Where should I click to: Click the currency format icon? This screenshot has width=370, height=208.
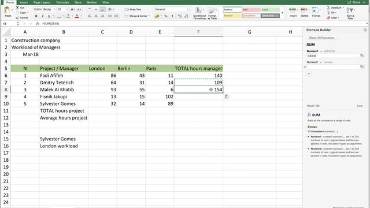[157, 16]
